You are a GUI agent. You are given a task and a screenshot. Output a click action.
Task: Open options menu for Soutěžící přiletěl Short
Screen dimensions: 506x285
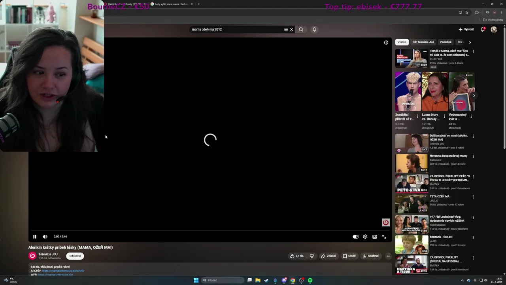[417, 116]
